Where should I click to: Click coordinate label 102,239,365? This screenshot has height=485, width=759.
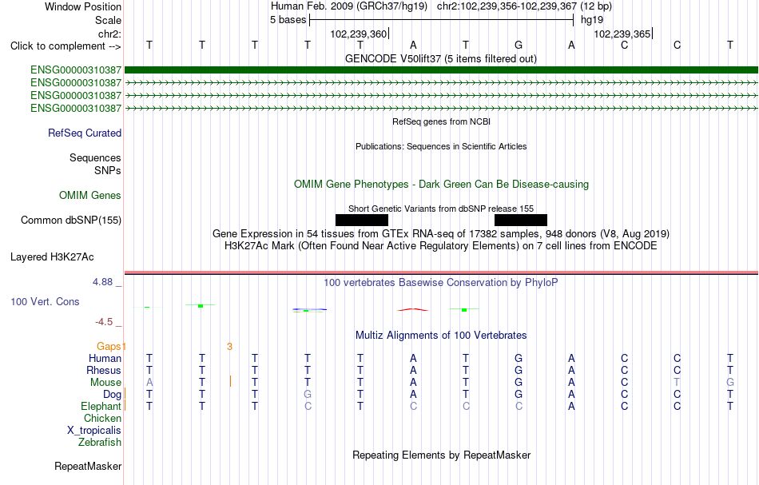[x=622, y=34]
